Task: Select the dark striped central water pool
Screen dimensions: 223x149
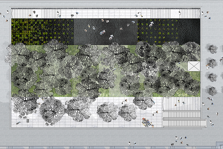Action: [x=106, y=32]
